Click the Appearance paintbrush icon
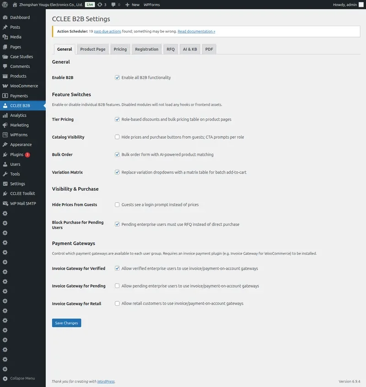366x387 pixels. pos(5,145)
